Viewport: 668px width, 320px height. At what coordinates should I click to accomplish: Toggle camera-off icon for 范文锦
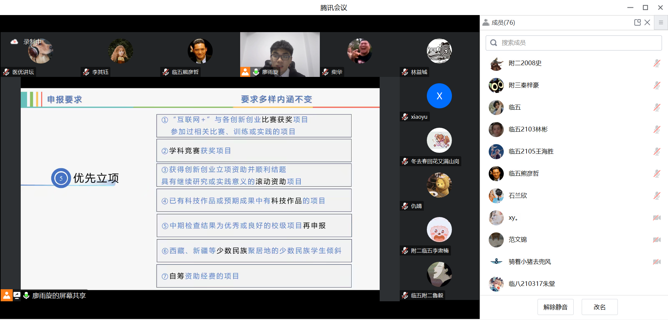657,240
